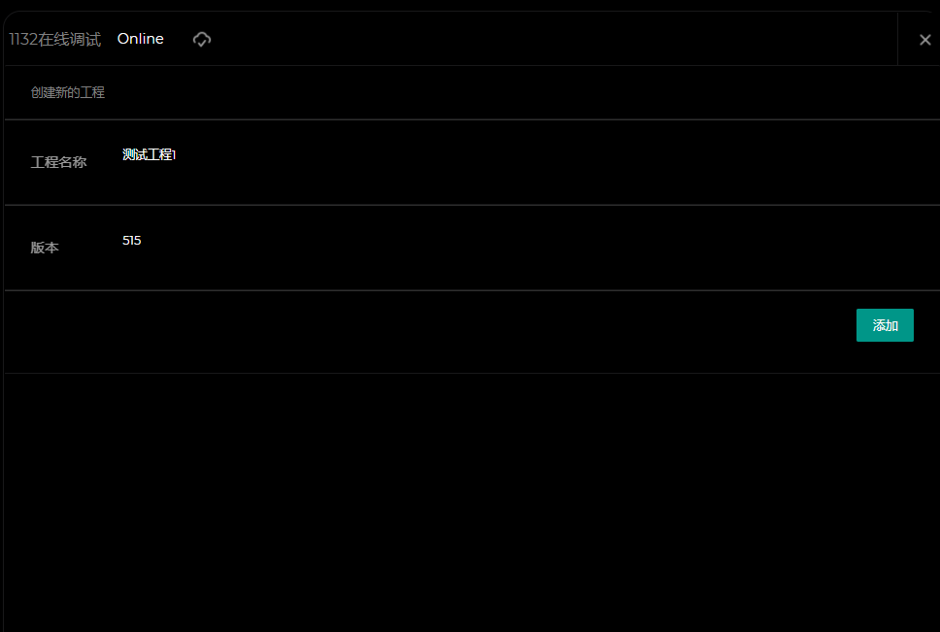Click the 版本 field label
Image resolution: width=940 pixels, height=632 pixels.
(45, 249)
